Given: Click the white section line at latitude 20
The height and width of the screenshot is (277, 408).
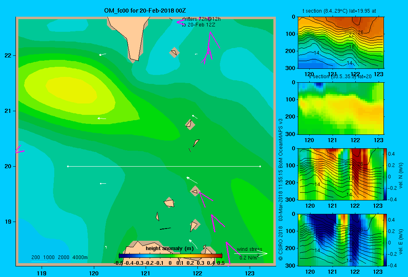Looking at the screenshot, I should [164, 166].
